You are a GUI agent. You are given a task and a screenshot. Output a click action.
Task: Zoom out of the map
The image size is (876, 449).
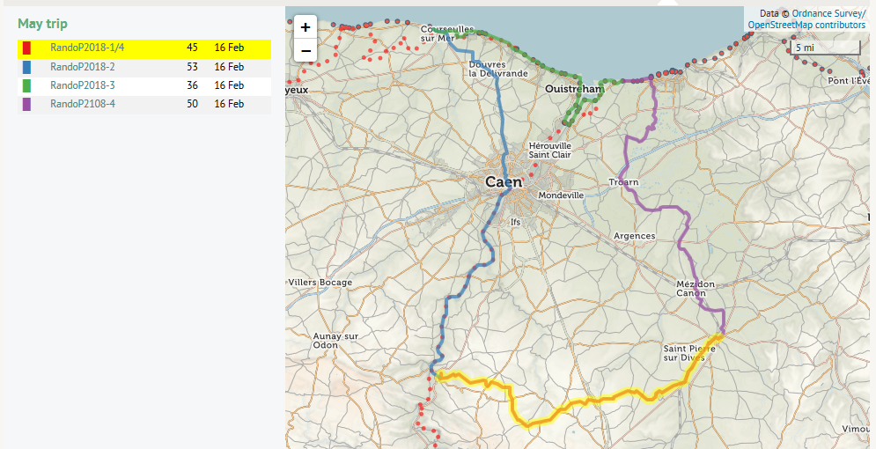[x=305, y=51]
